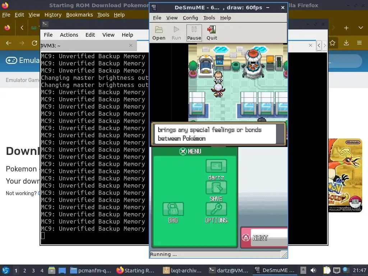Reload the Firefox page

34,43
